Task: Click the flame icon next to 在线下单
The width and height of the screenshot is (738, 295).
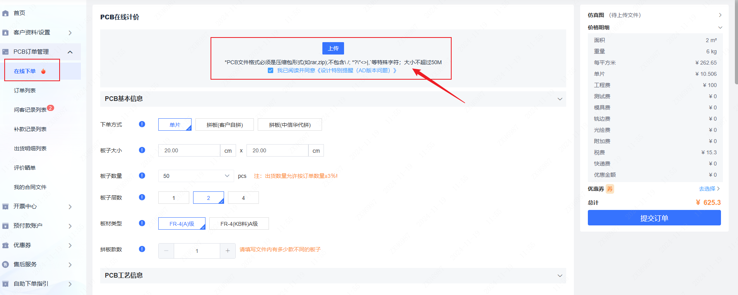Action: [x=43, y=71]
